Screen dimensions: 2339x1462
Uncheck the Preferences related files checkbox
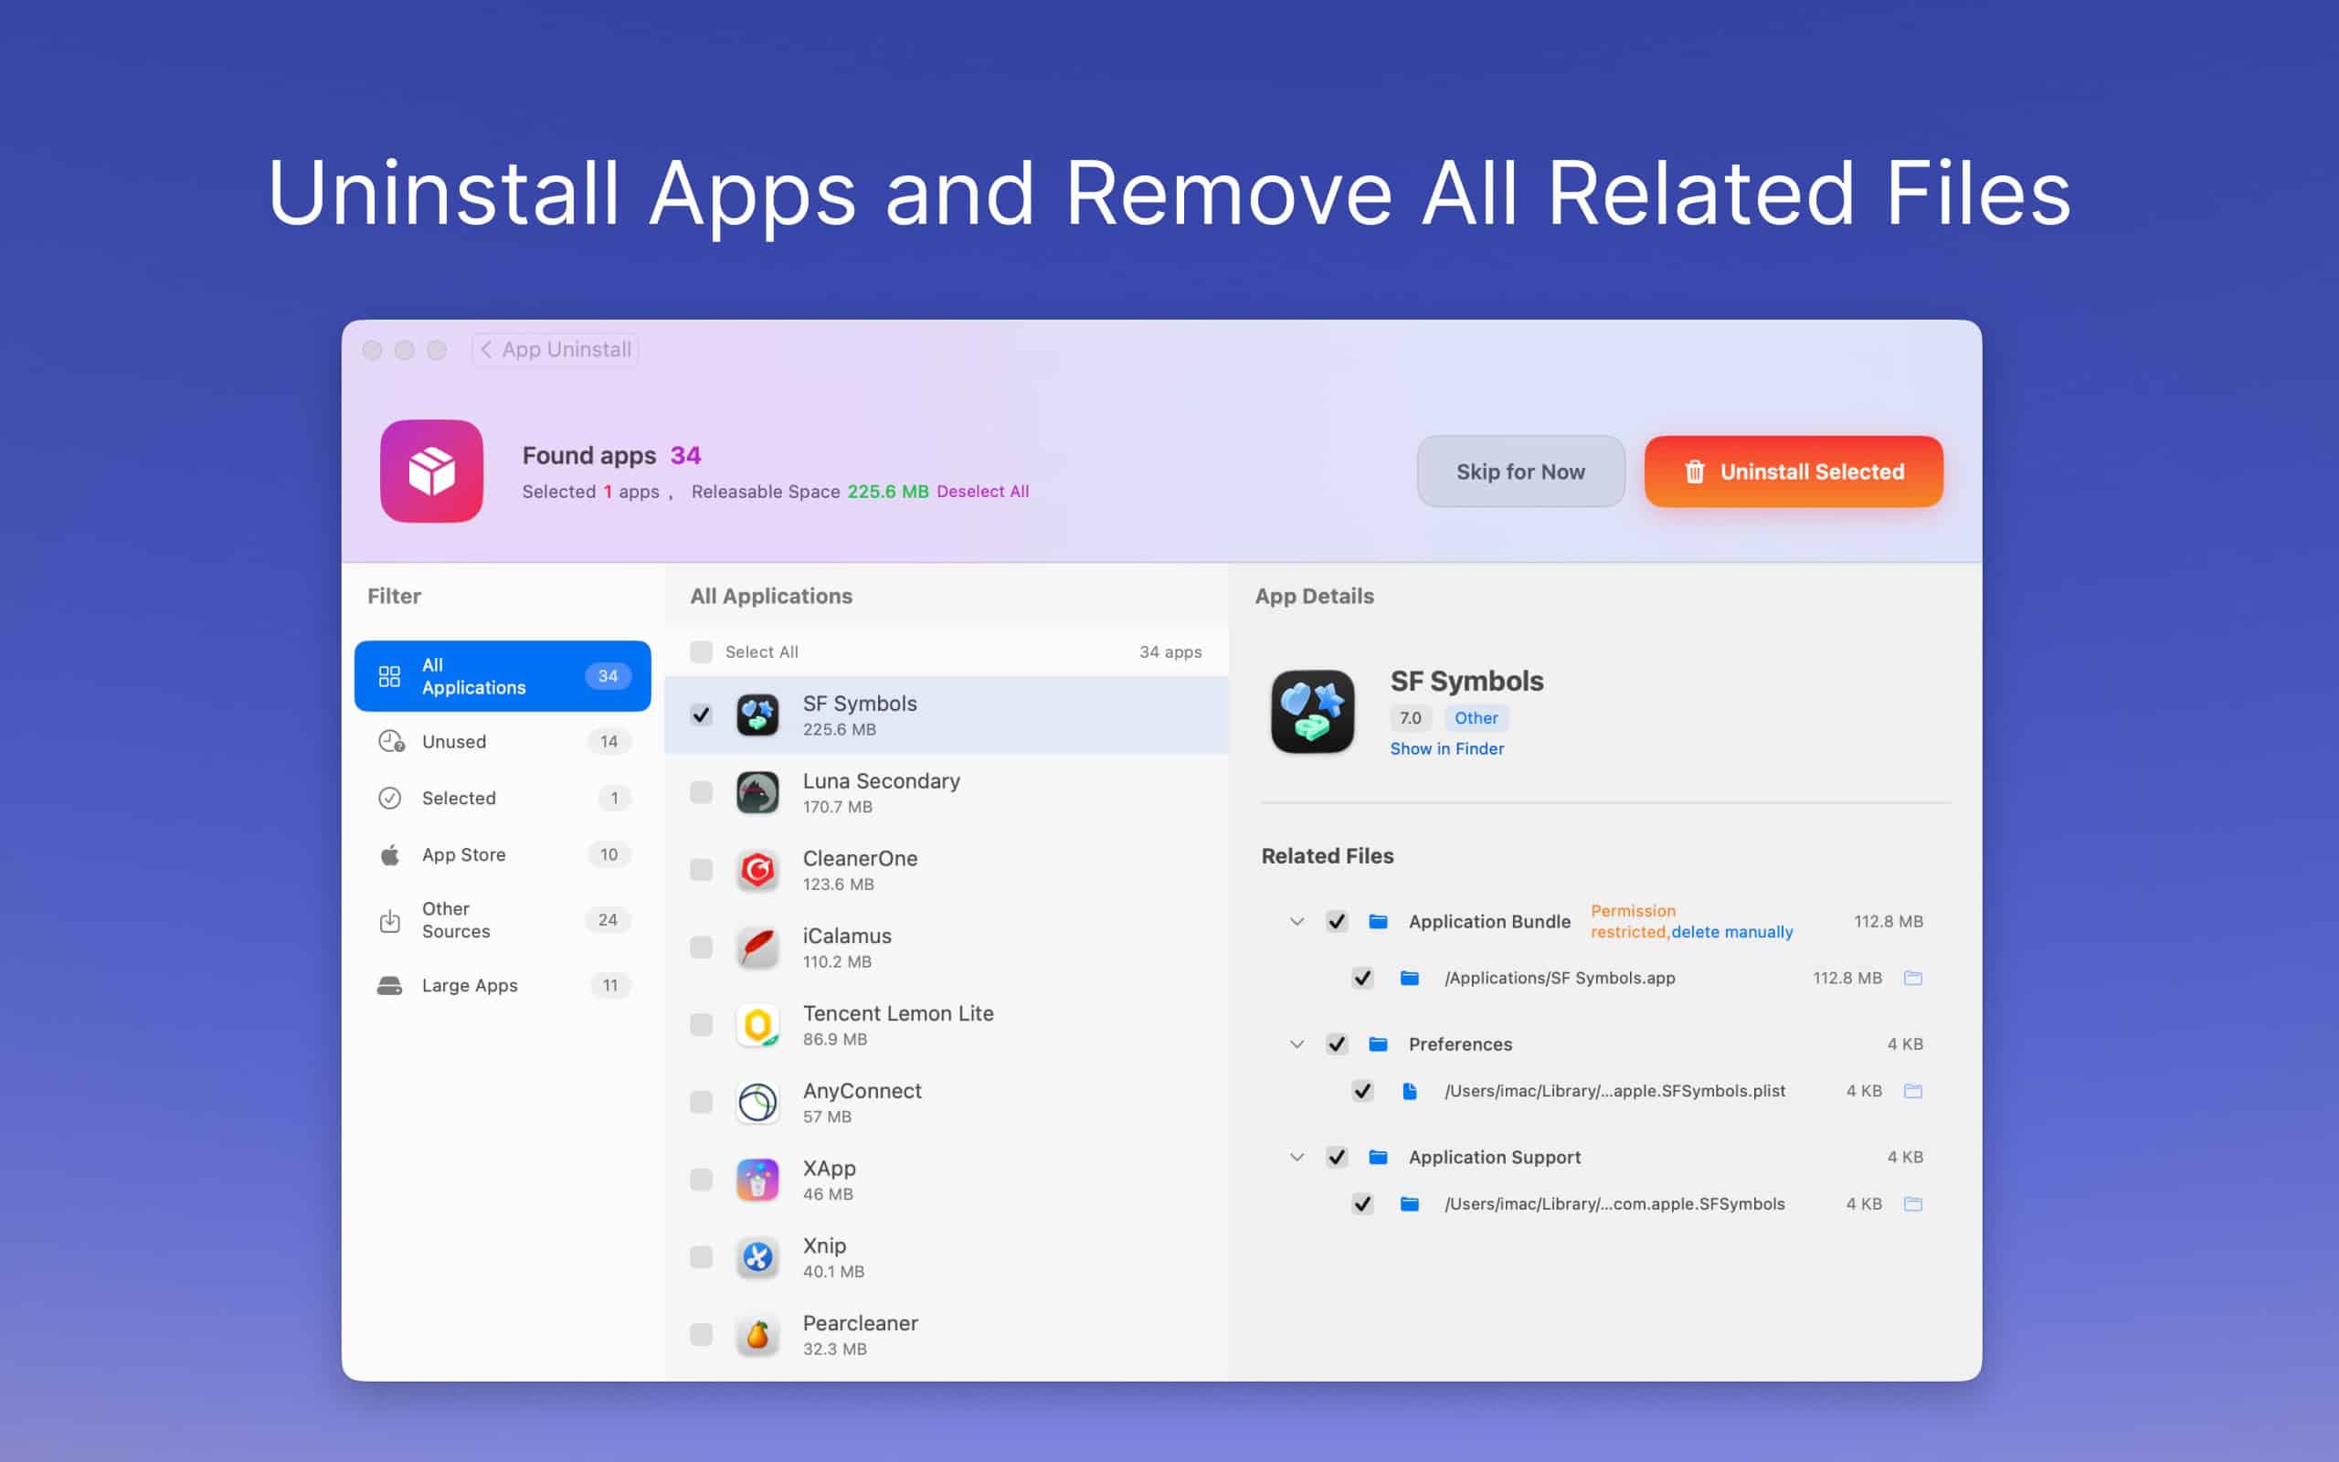[x=1337, y=1044]
